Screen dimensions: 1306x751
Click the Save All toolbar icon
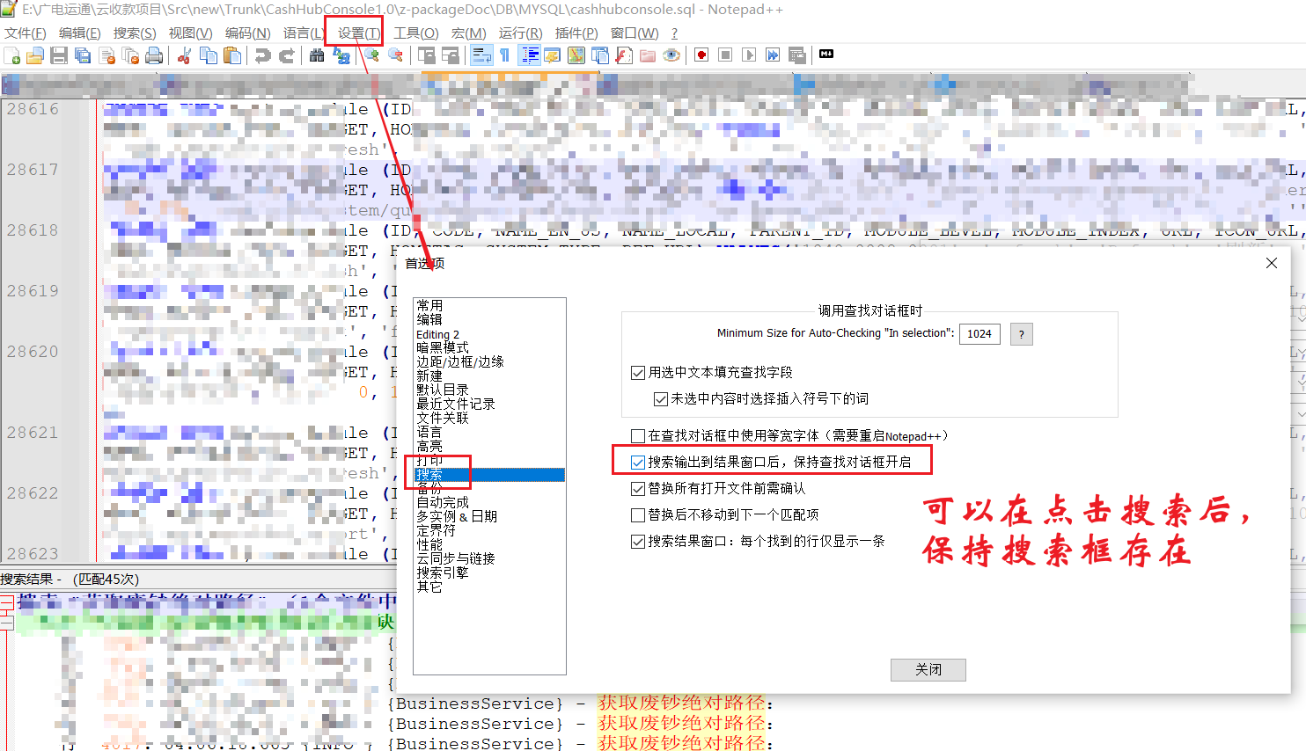(x=83, y=55)
